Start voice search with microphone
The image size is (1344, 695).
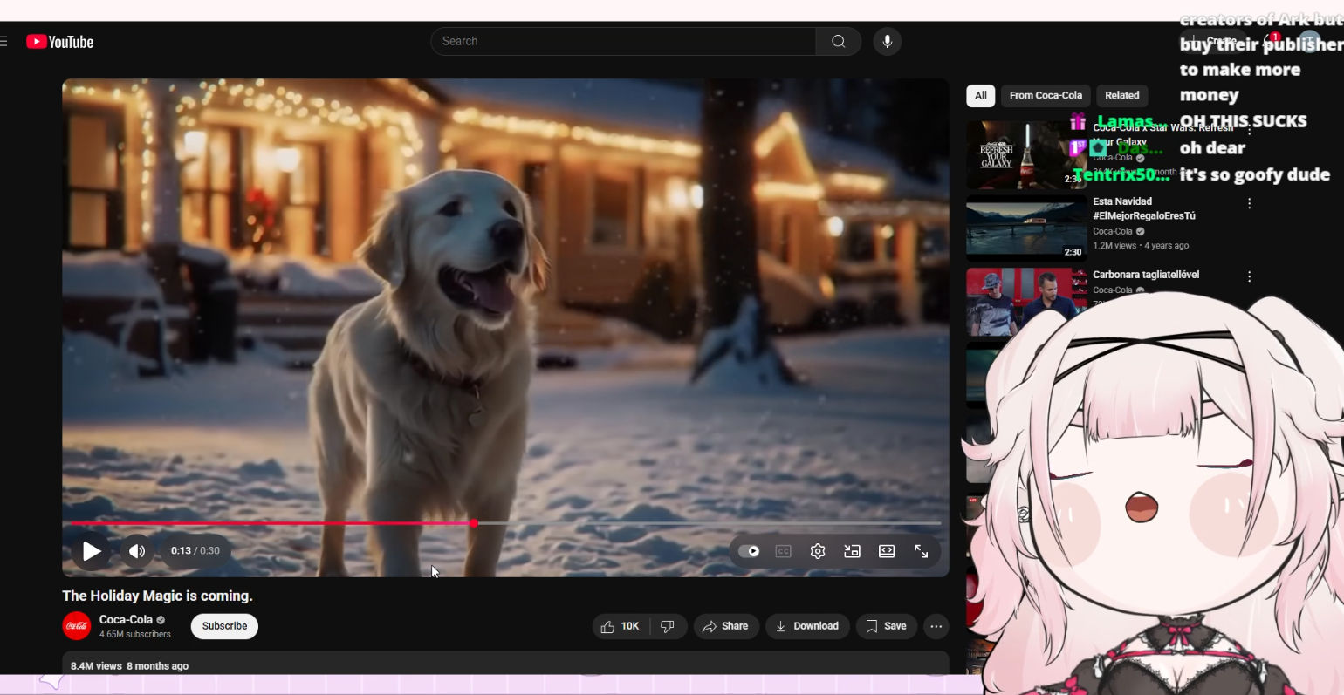coord(887,41)
